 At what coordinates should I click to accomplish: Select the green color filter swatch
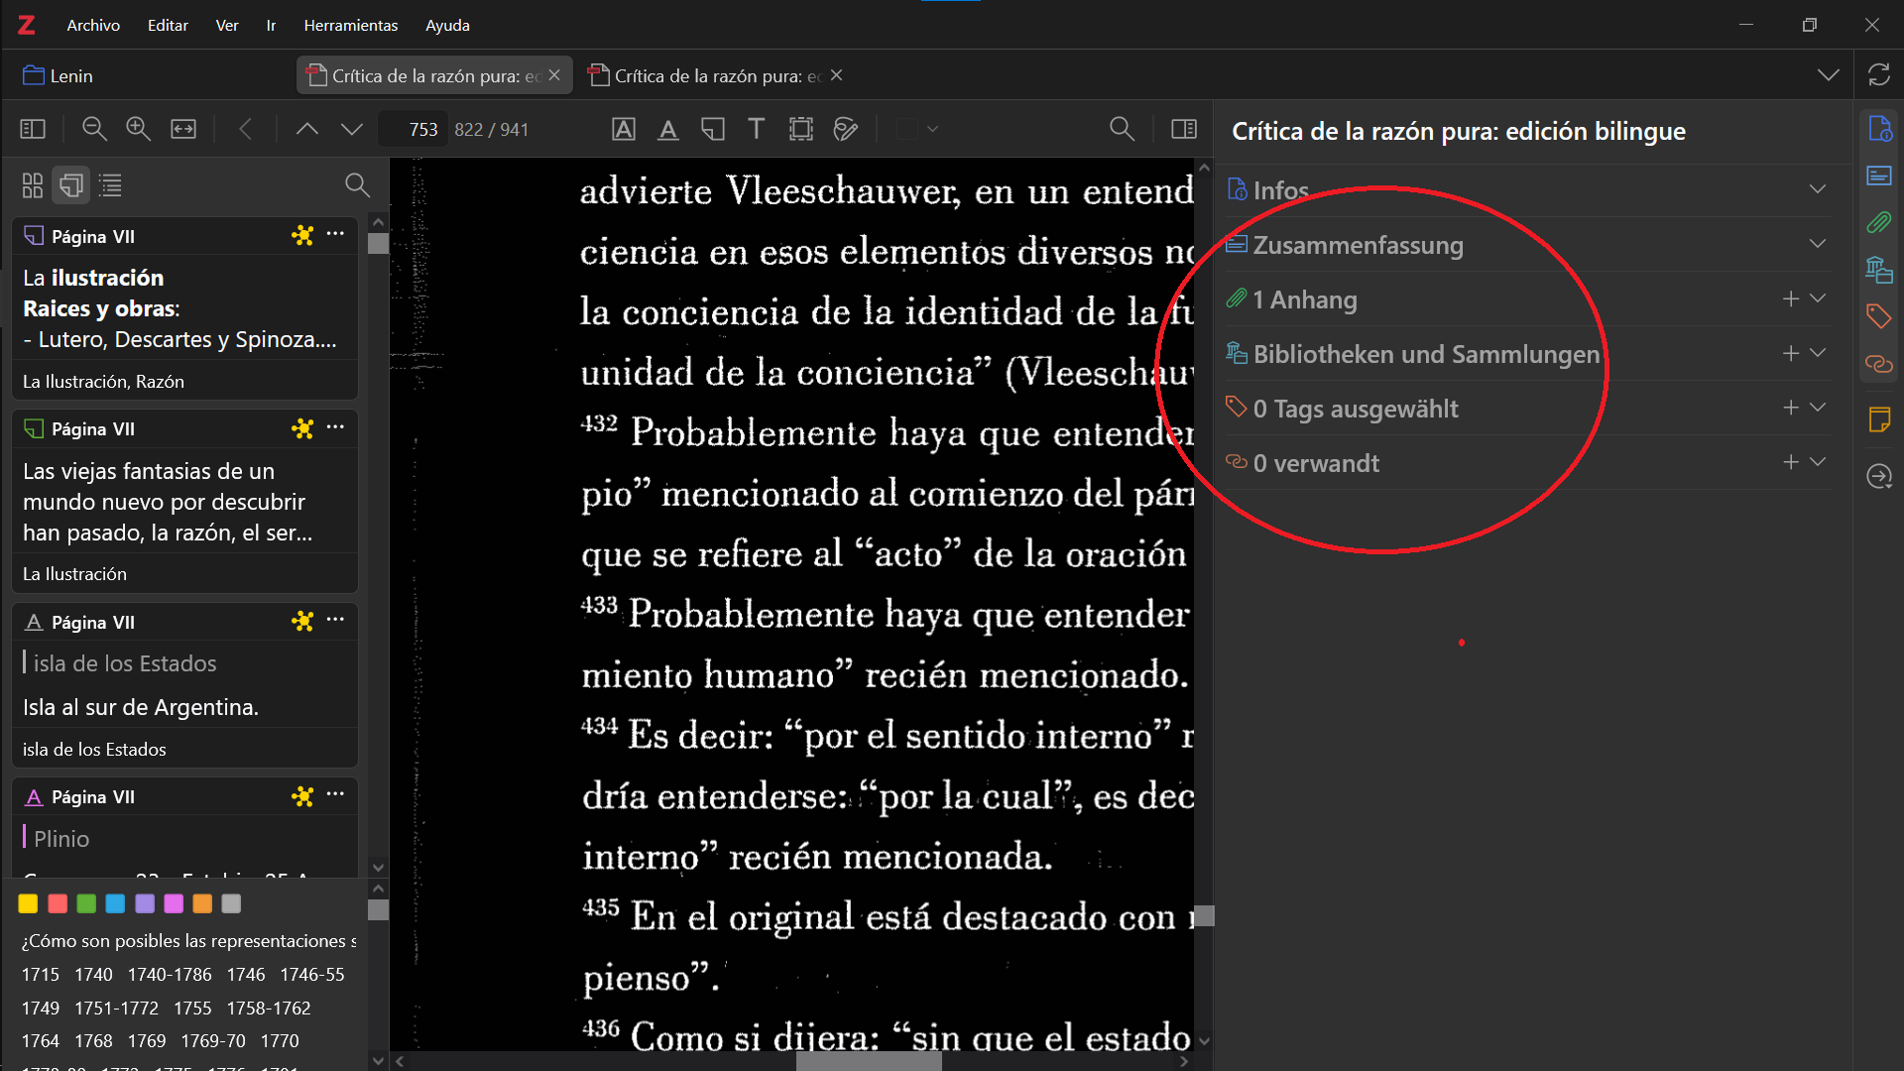86,903
